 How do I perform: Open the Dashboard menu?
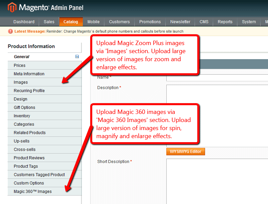(24, 22)
